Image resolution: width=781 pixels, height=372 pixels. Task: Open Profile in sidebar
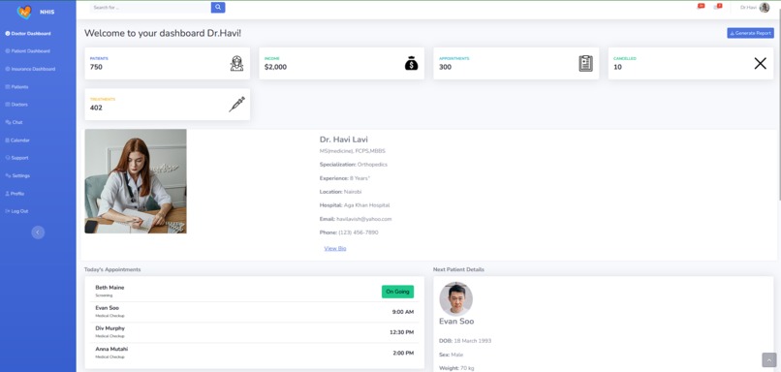click(x=15, y=194)
